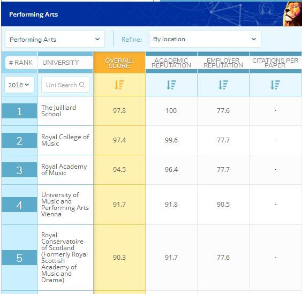
Task: Click rank number 5 badge
Action: pyautogui.click(x=19, y=258)
